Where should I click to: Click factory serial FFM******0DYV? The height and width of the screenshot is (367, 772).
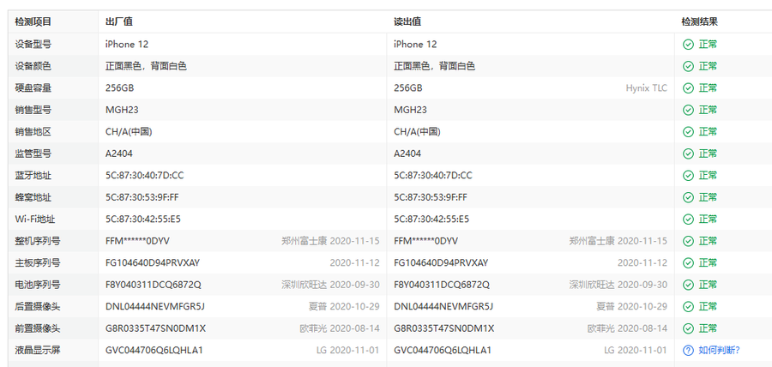[138, 241]
